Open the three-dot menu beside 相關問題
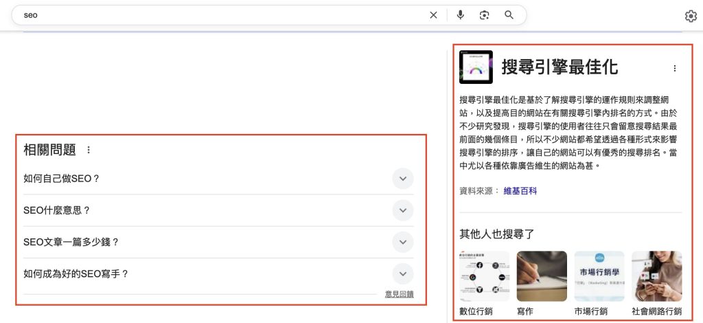Image resolution: width=703 pixels, height=323 pixels. pos(88,150)
